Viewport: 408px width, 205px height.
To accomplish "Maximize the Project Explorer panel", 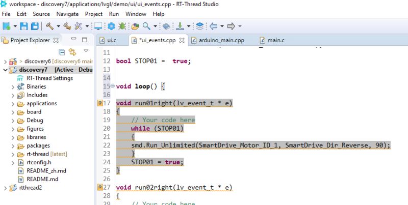I will 85,40.
